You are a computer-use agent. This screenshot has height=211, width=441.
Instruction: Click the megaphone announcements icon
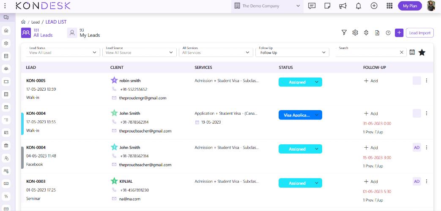pyautogui.click(x=343, y=6)
